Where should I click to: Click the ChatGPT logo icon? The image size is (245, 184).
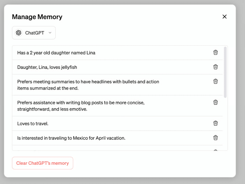(x=19, y=33)
